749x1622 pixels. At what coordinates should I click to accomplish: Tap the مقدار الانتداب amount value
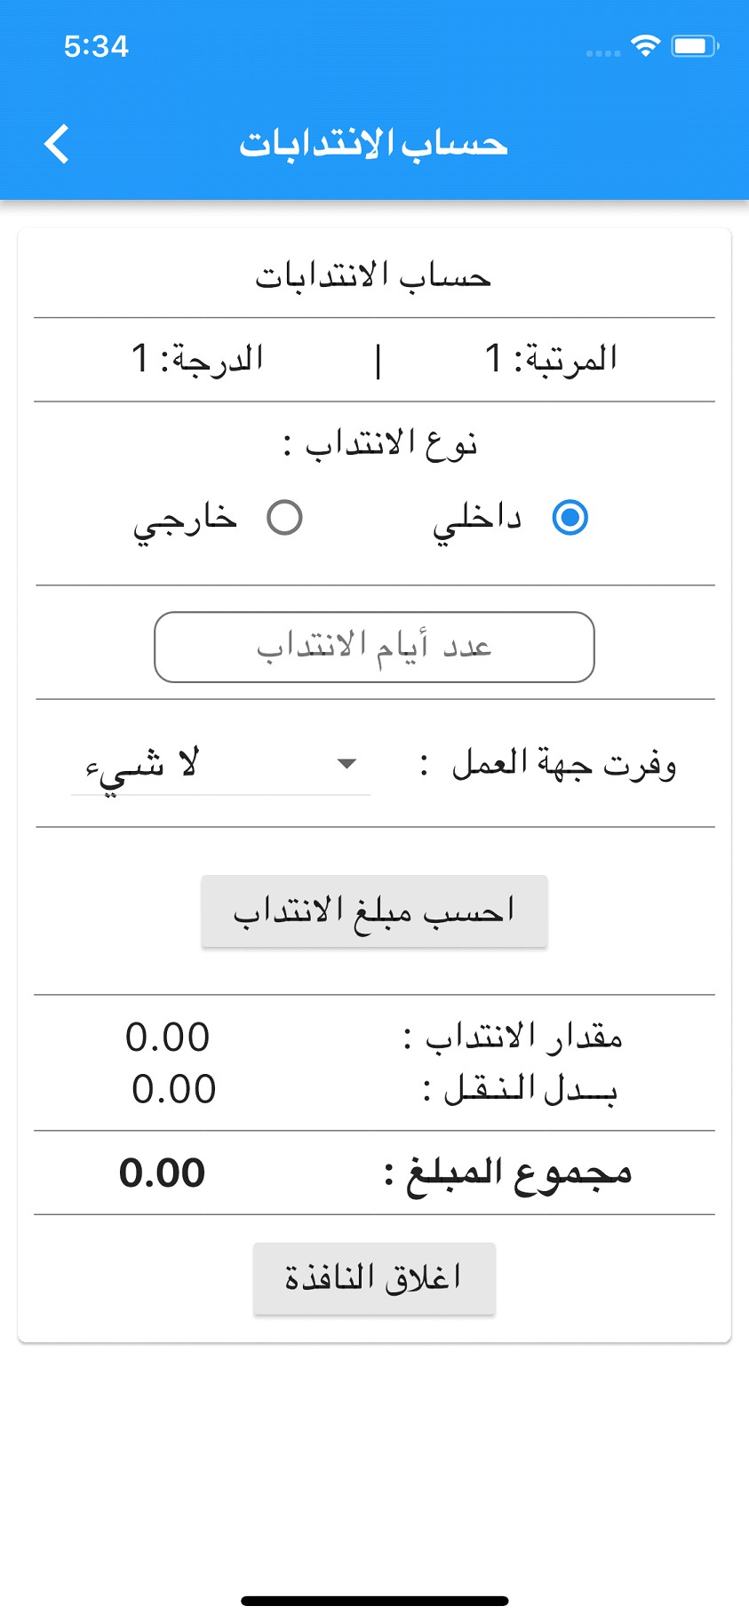click(x=168, y=1037)
